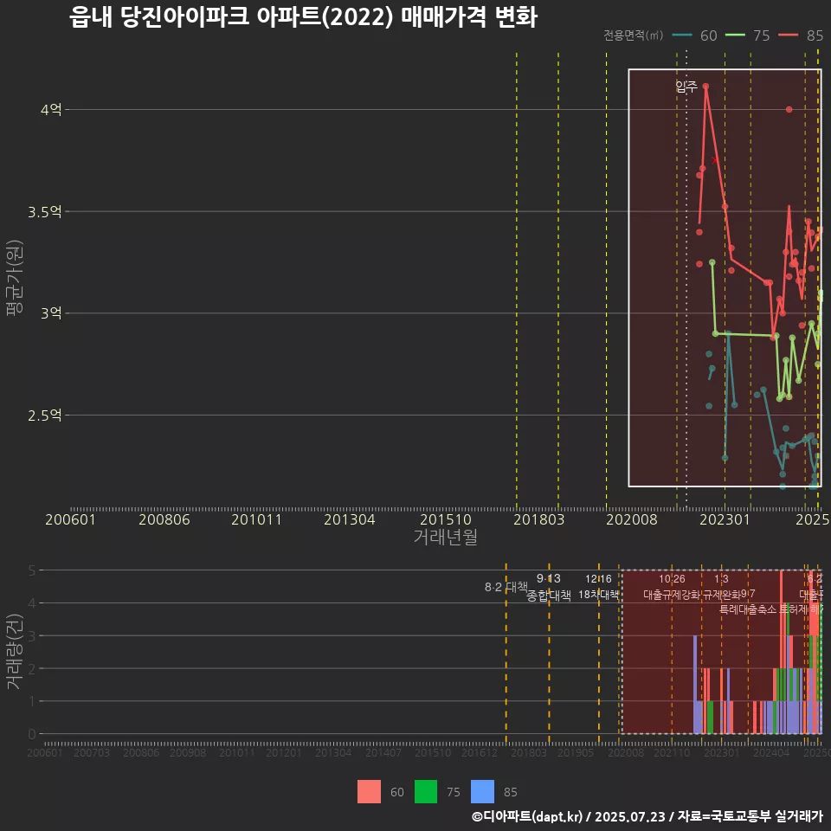Click the 0 label on volume axis
Screen dimensions: 831x831
pos(32,734)
